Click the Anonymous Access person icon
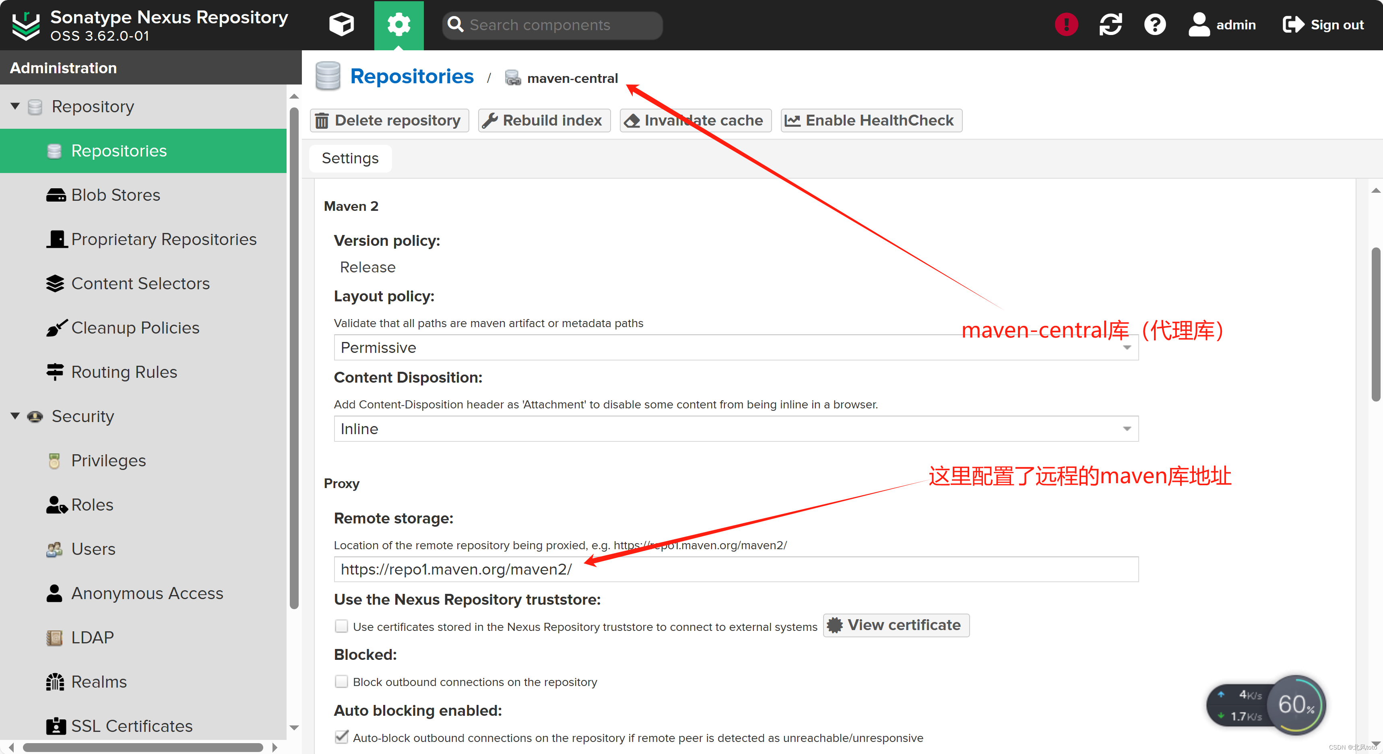This screenshot has width=1383, height=754. 54,593
